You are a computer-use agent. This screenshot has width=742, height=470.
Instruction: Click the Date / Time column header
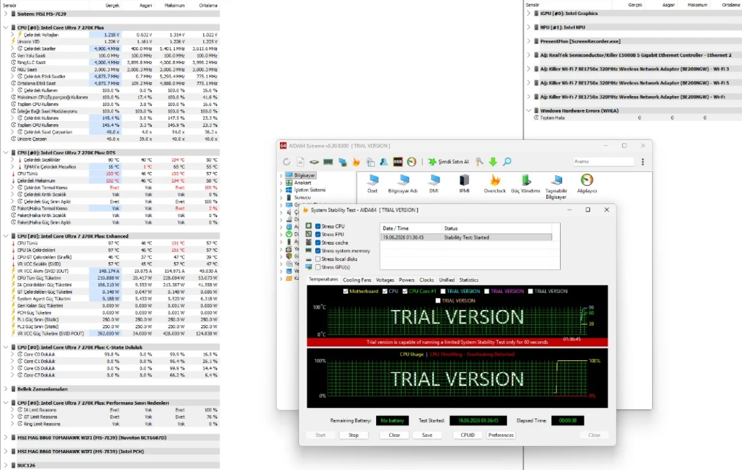[x=411, y=228]
